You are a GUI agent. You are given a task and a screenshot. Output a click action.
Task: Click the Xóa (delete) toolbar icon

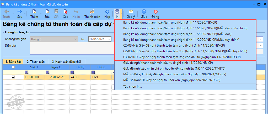pos(65,12)
